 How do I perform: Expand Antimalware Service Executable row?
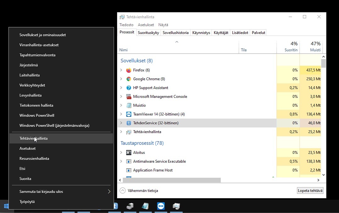tap(121, 161)
